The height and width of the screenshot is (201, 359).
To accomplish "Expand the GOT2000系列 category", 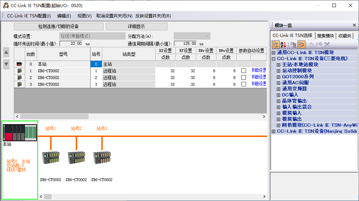I will tap(279, 77).
